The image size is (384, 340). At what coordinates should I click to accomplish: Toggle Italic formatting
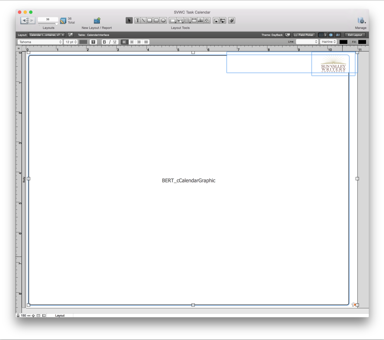[110, 42]
